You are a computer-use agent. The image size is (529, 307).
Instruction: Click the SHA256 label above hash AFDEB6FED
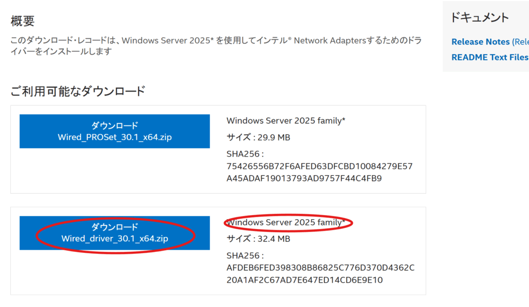tap(245, 255)
